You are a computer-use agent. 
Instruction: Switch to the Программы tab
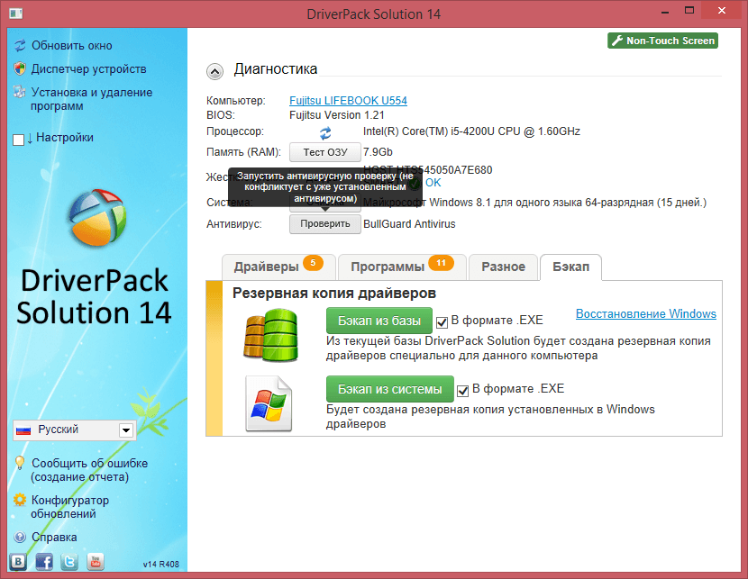pos(402,267)
